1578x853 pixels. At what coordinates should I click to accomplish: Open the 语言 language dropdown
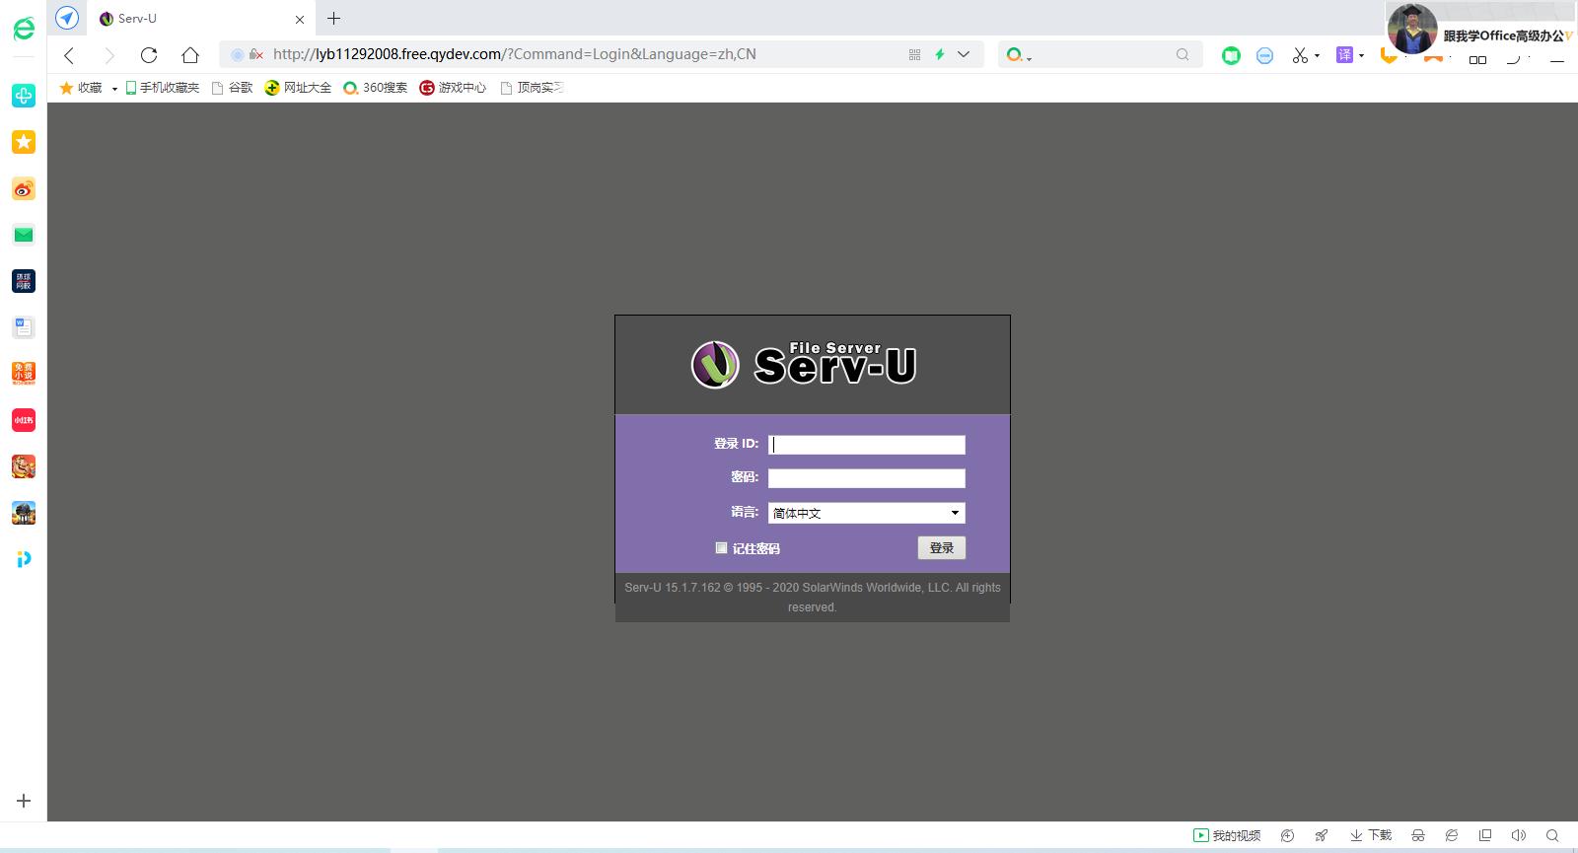[x=866, y=513]
